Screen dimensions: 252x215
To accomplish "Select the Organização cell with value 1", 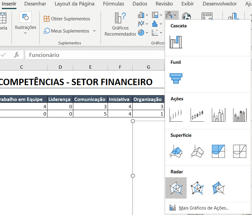I will tap(148, 114).
